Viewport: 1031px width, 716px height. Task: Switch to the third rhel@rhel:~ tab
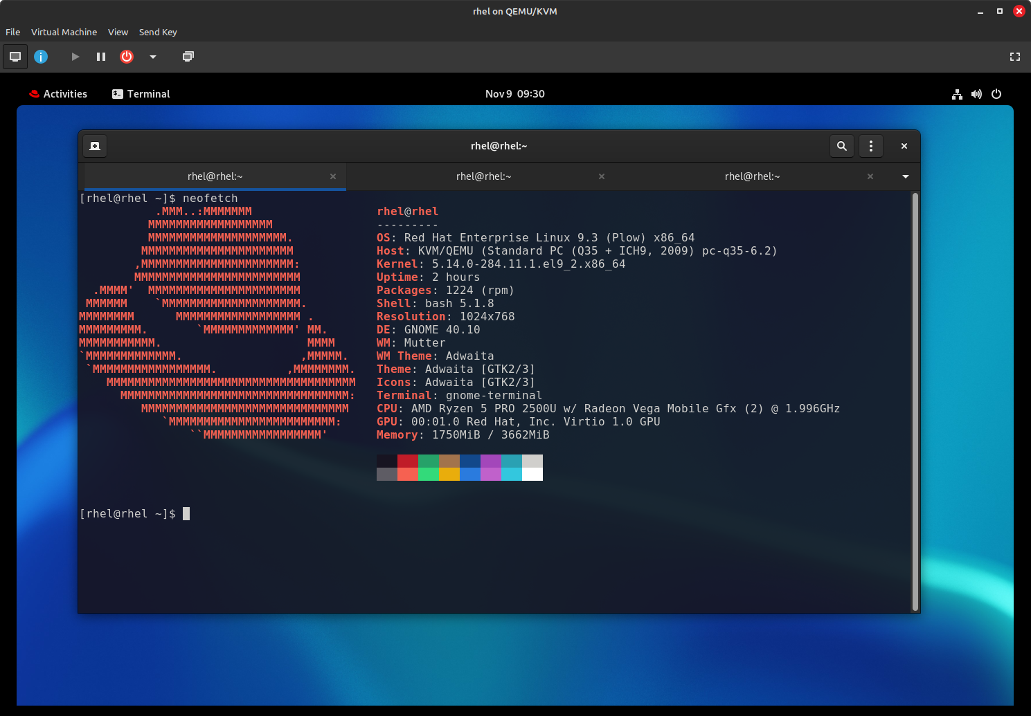tap(753, 176)
